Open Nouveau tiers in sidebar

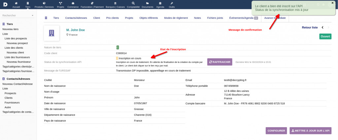pos(11,29)
